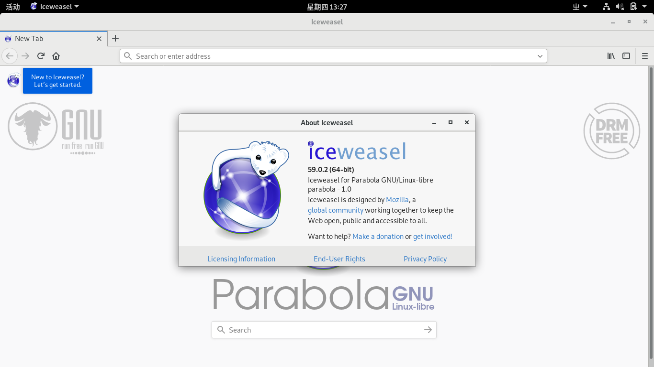The image size is (654, 367).
Task: Select the New Tab tab
Action: point(48,39)
